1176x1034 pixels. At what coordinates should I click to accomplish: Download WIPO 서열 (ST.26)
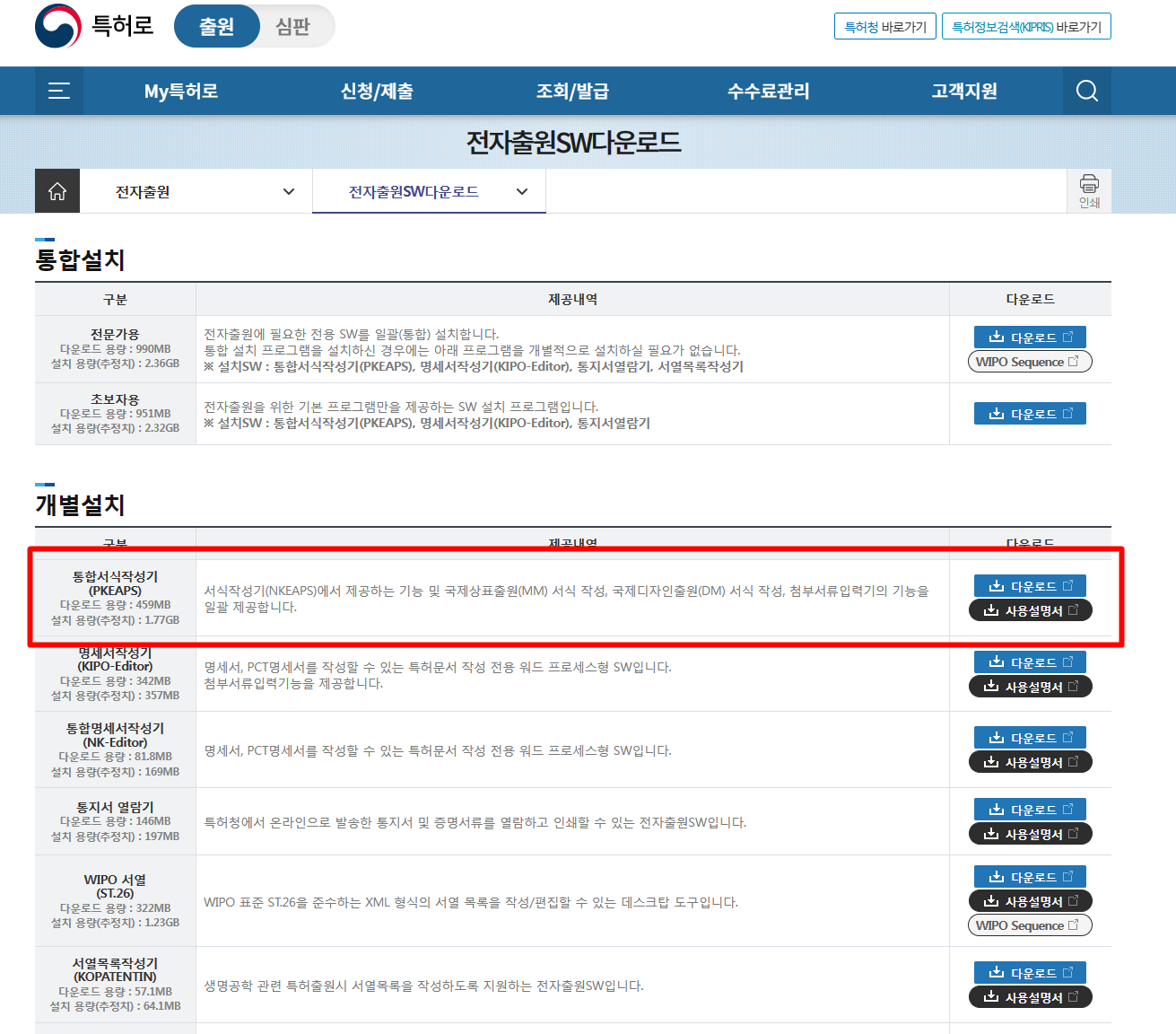pos(1030,877)
